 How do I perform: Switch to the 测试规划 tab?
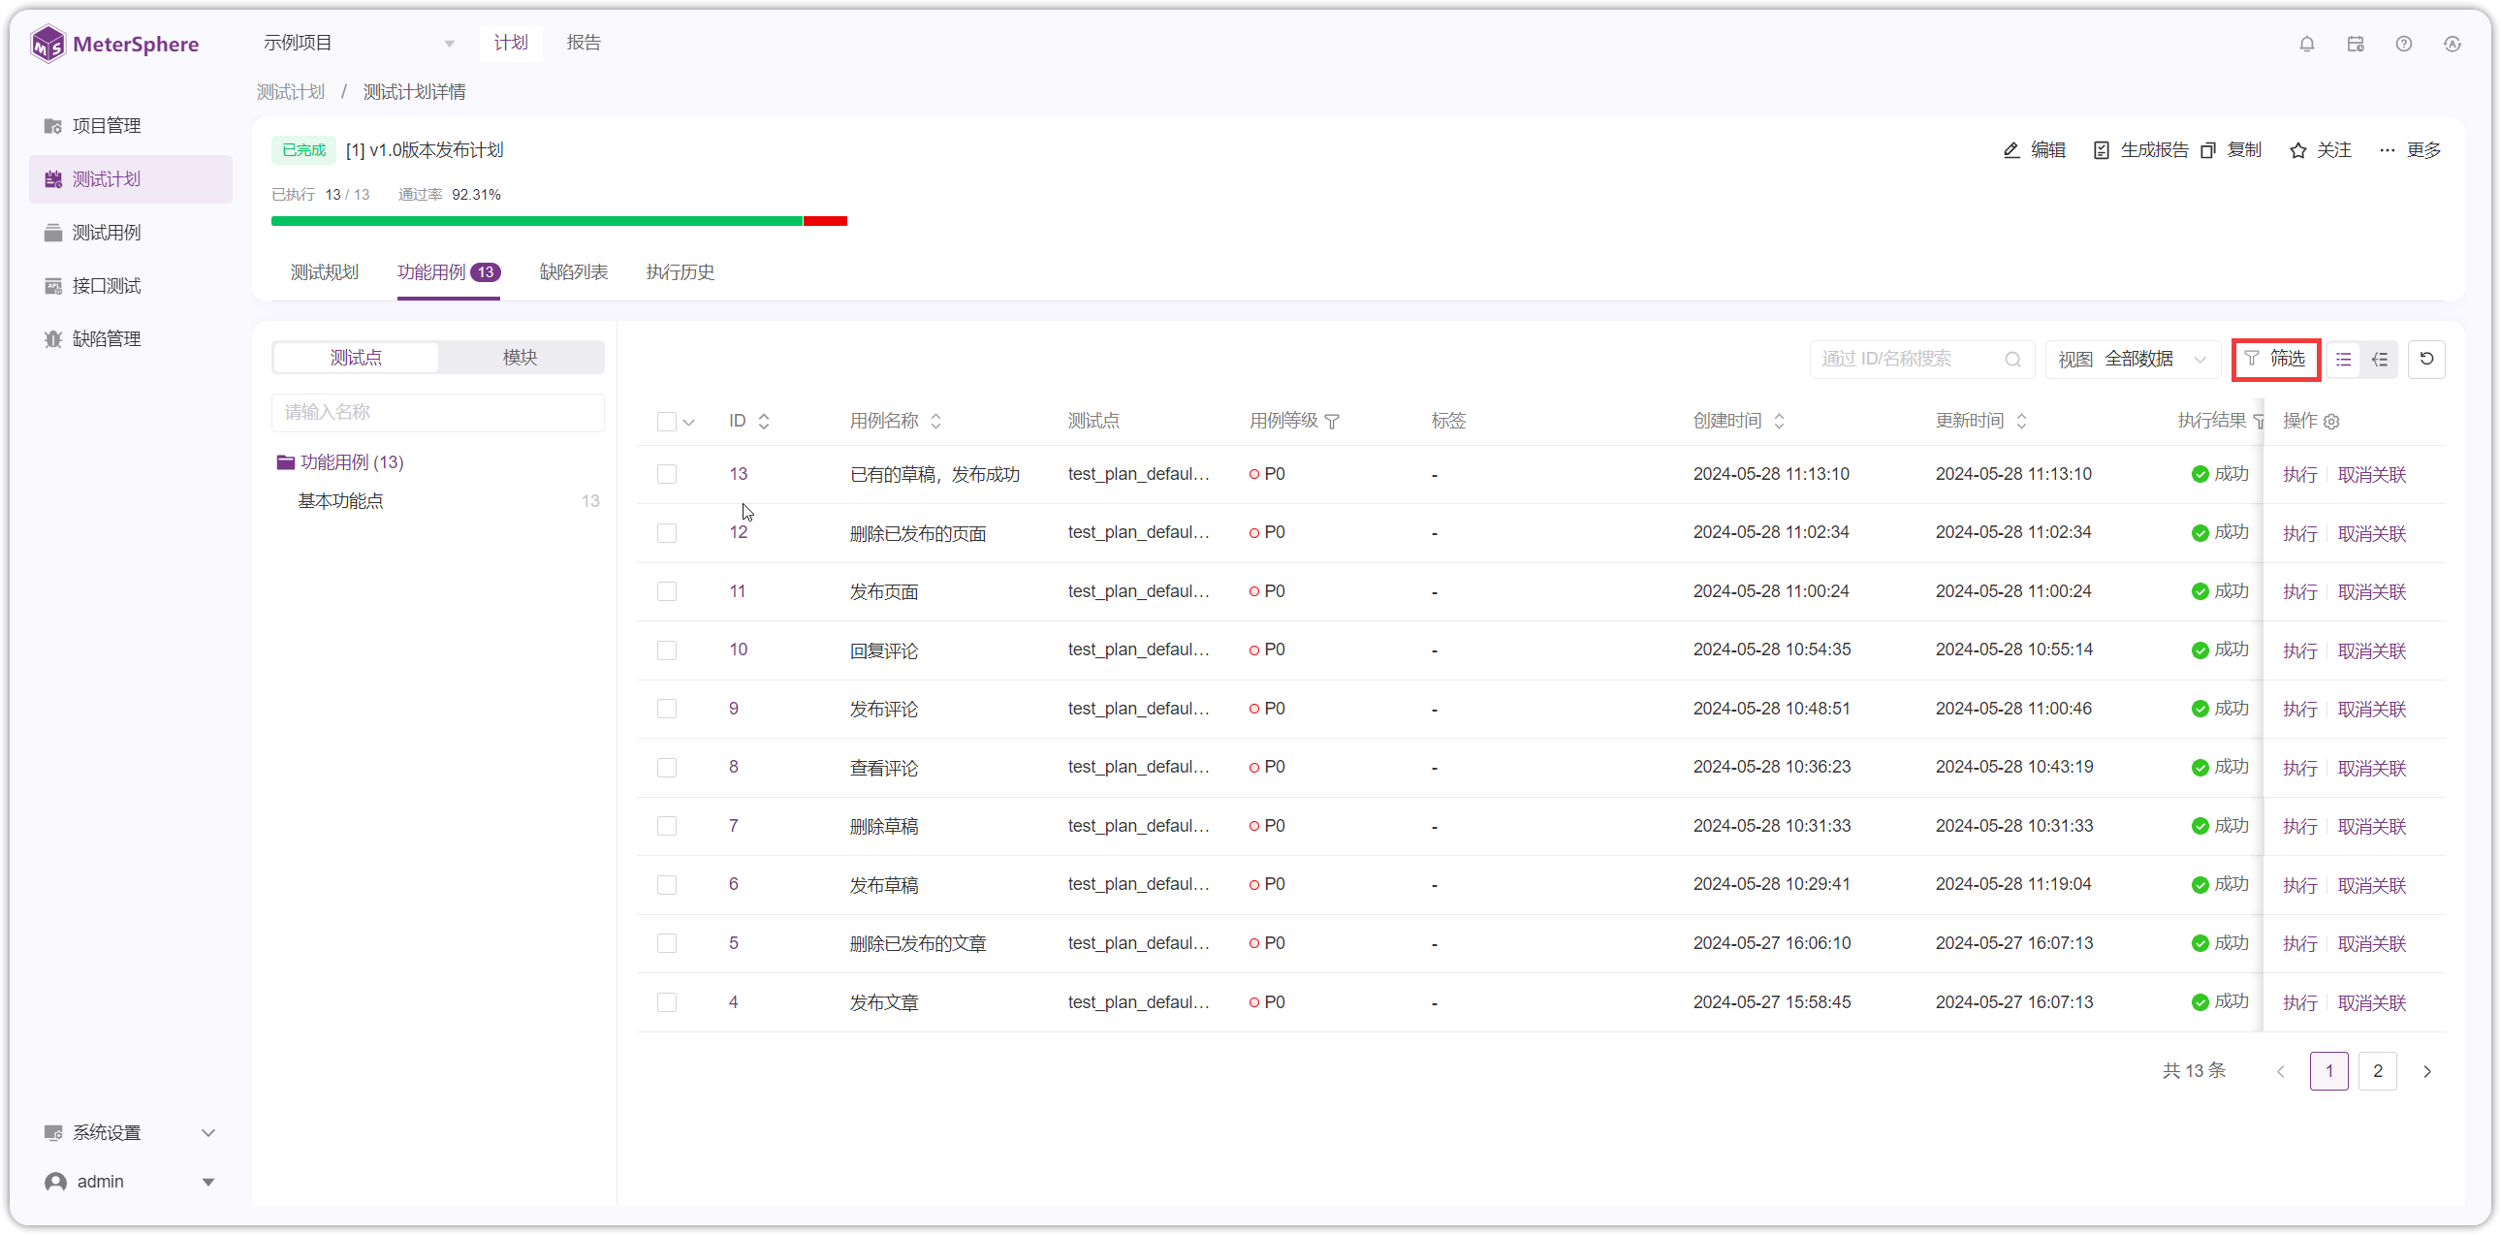[325, 271]
